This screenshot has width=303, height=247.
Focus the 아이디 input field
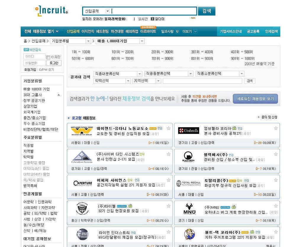pos(34,56)
